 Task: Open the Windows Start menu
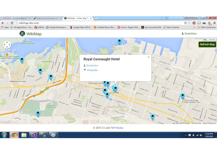tap(4, 135)
